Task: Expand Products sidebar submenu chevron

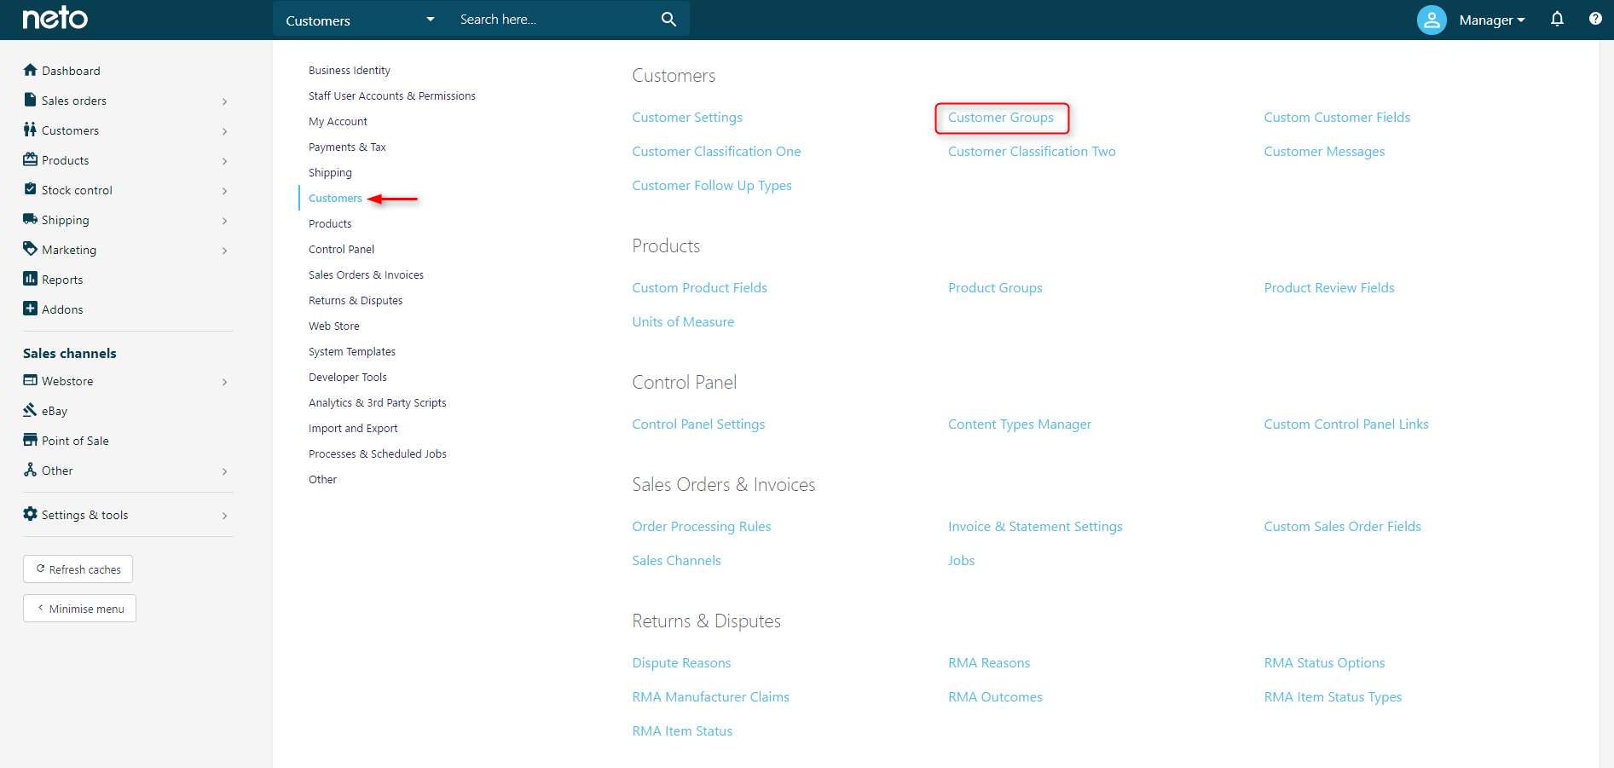Action: 224,161
